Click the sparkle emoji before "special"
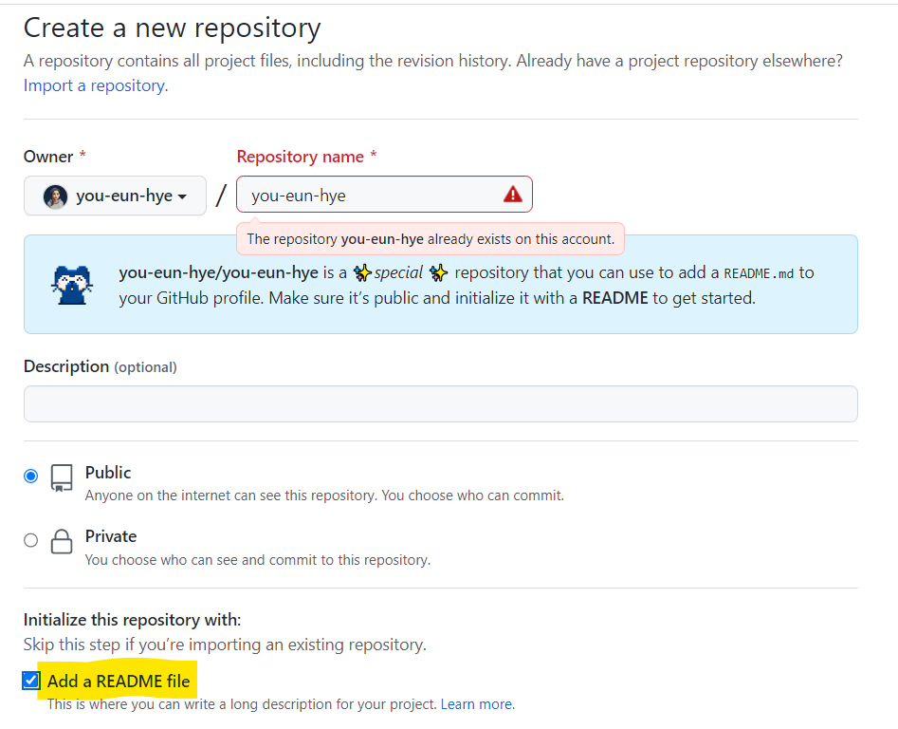898x729 pixels. (x=362, y=272)
